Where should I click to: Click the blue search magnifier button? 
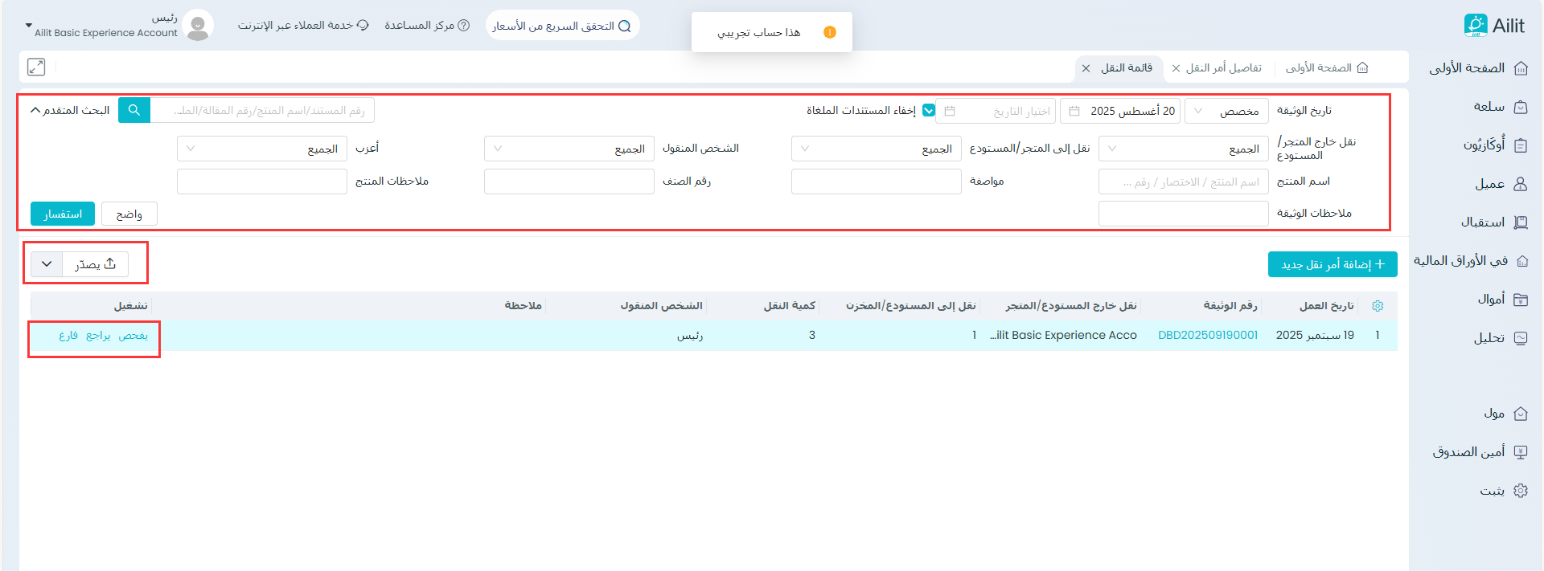point(134,110)
